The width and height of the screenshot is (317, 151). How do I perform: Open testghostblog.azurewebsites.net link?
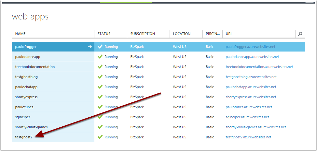251,77
